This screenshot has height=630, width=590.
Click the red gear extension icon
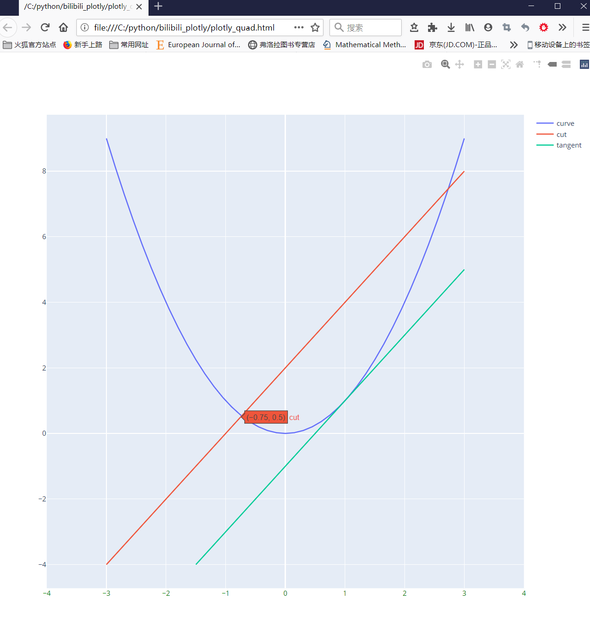(544, 27)
